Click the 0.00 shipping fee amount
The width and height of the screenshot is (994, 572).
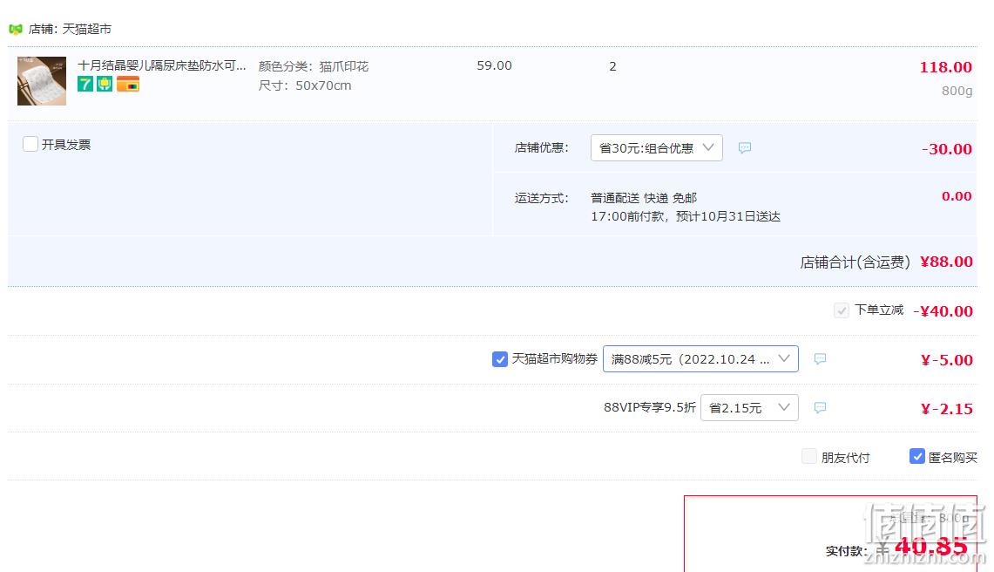pyautogui.click(x=957, y=196)
